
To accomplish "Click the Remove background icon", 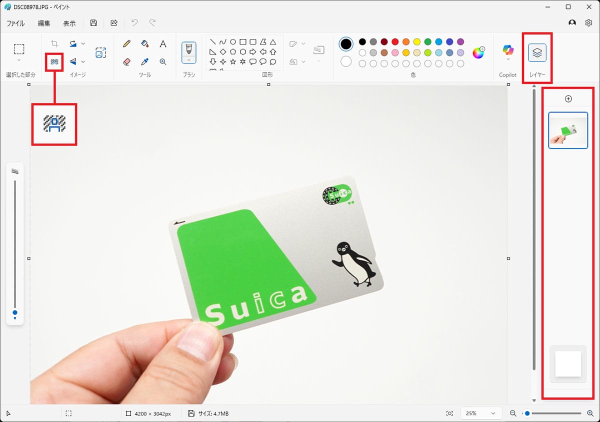I will pyautogui.click(x=54, y=61).
